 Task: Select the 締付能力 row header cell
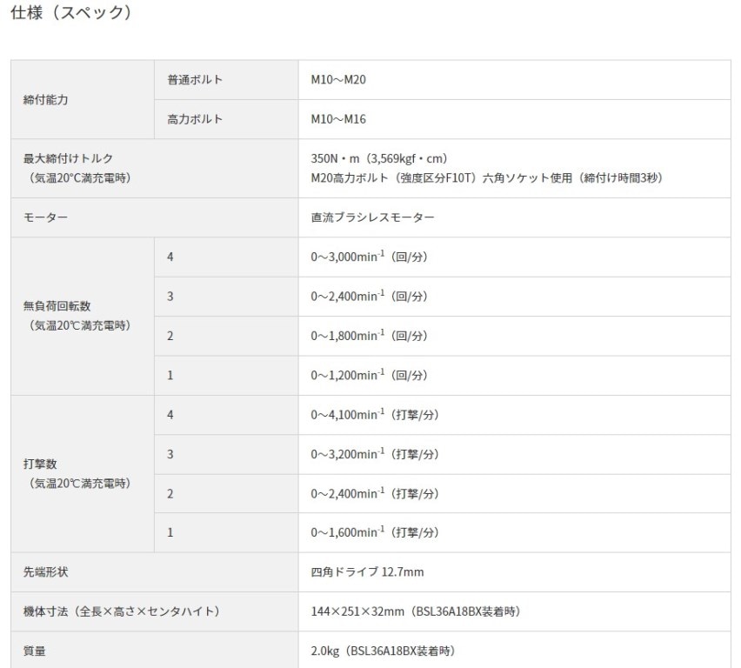coord(45,100)
